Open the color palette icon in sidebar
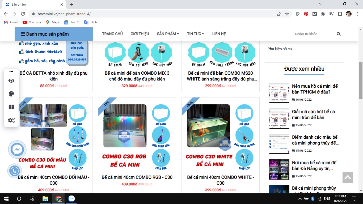Image resolution: width=363 pixels, height=204 pixels. 11,94
